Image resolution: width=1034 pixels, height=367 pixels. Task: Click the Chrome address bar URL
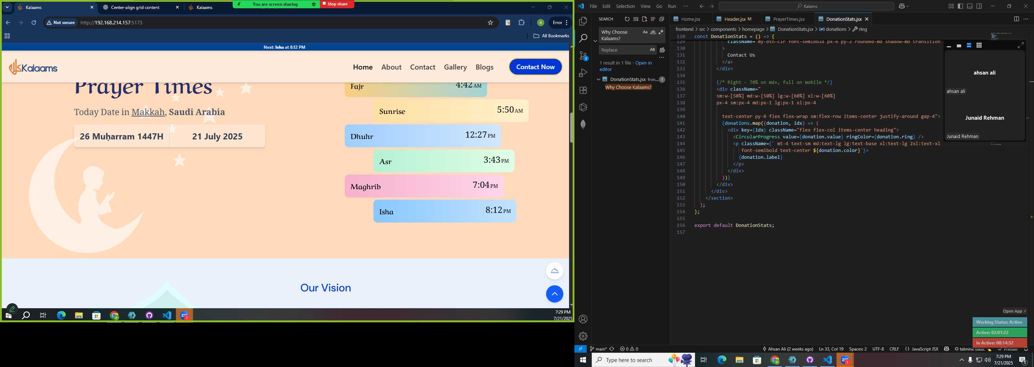[x=111, y=23]
